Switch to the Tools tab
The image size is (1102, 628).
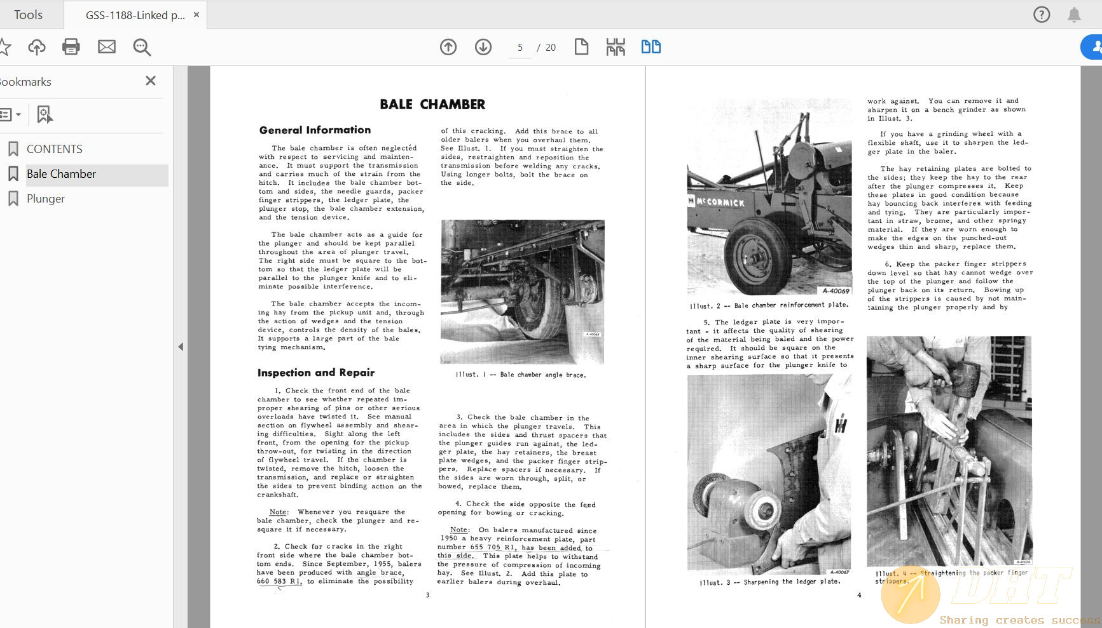pos(29,15)
